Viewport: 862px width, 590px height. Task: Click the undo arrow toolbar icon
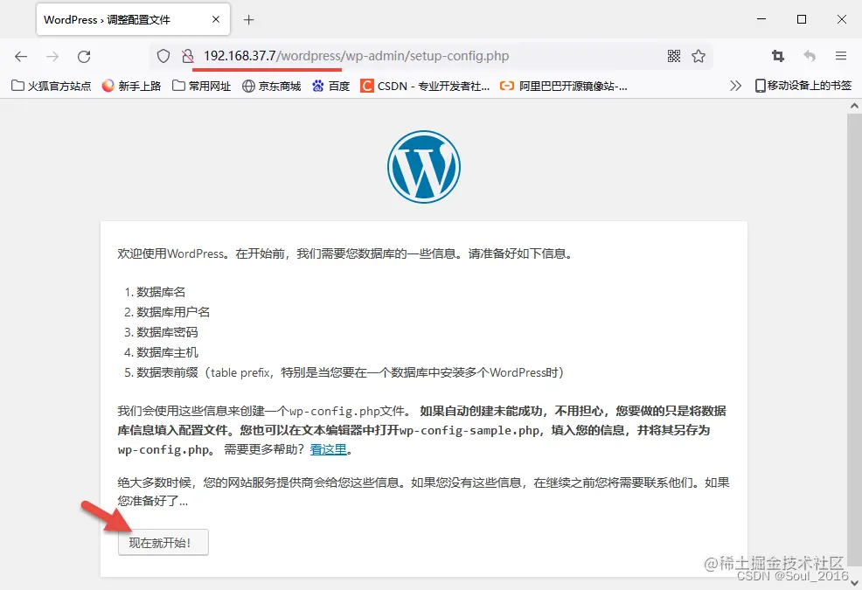(810, 56)
